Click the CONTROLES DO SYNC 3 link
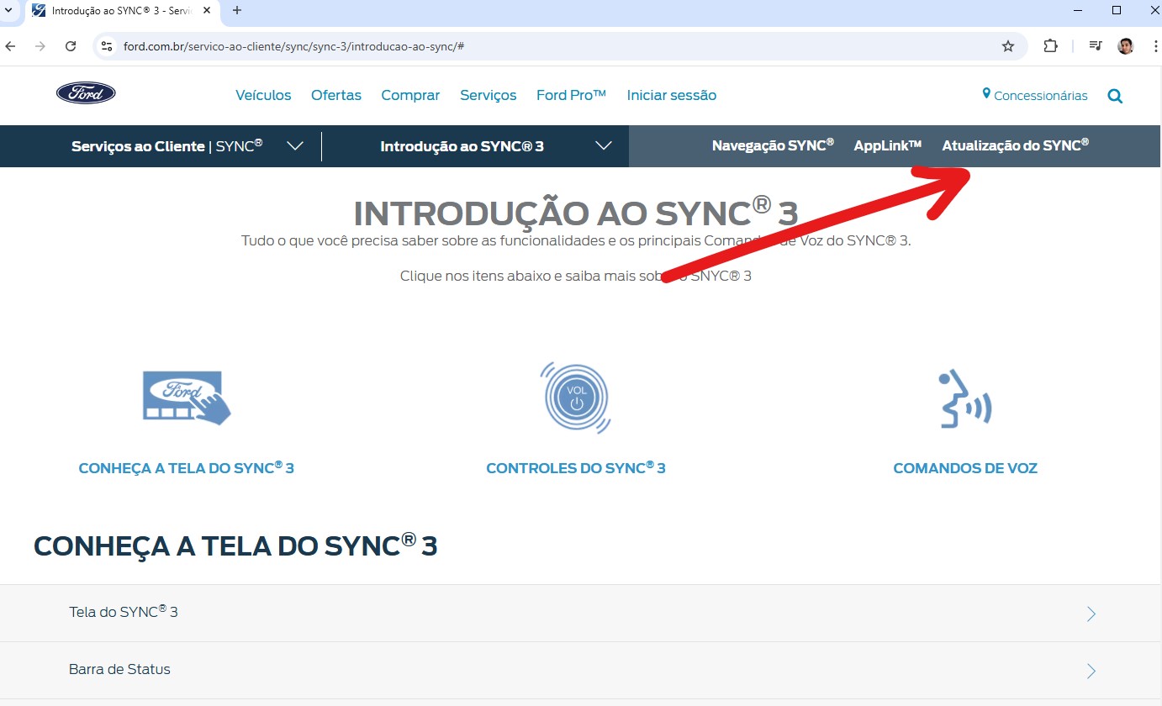Viewport: 1162px width, 706px height. [x=576, y=467]
